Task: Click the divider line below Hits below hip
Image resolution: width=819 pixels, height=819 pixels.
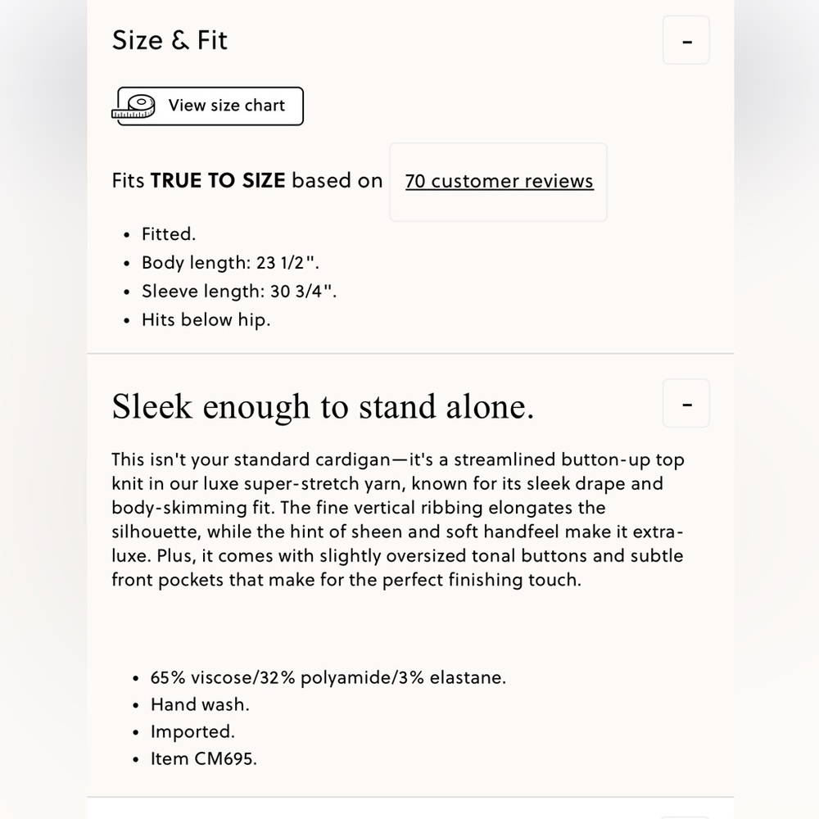Action: (x=410, y=354)
